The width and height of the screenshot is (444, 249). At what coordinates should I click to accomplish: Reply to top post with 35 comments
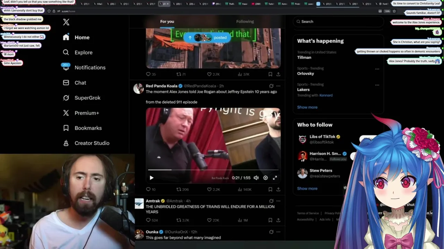point(151,74)
